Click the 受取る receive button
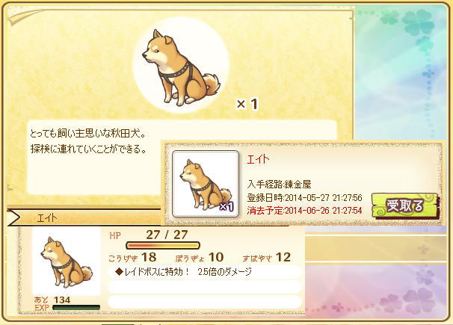 click(x=406, y=206)
